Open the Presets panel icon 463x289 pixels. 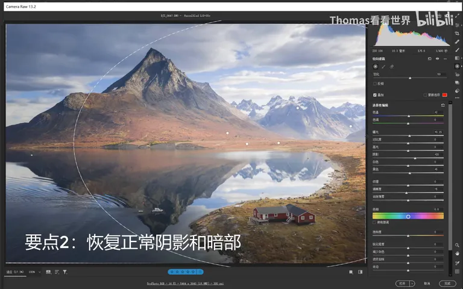tap(457, 91)
